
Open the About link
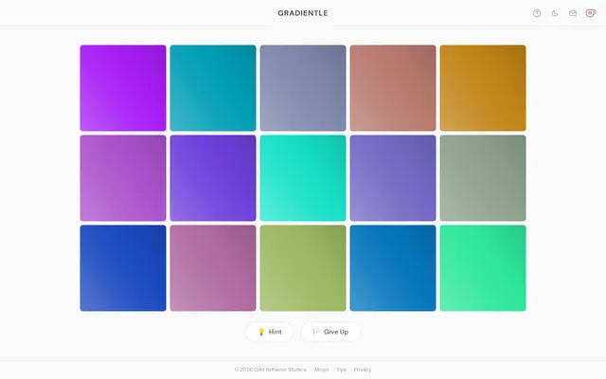click(x=321, y=370)
